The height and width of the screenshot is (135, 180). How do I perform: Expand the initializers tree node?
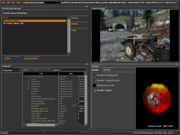coord(28,86)
